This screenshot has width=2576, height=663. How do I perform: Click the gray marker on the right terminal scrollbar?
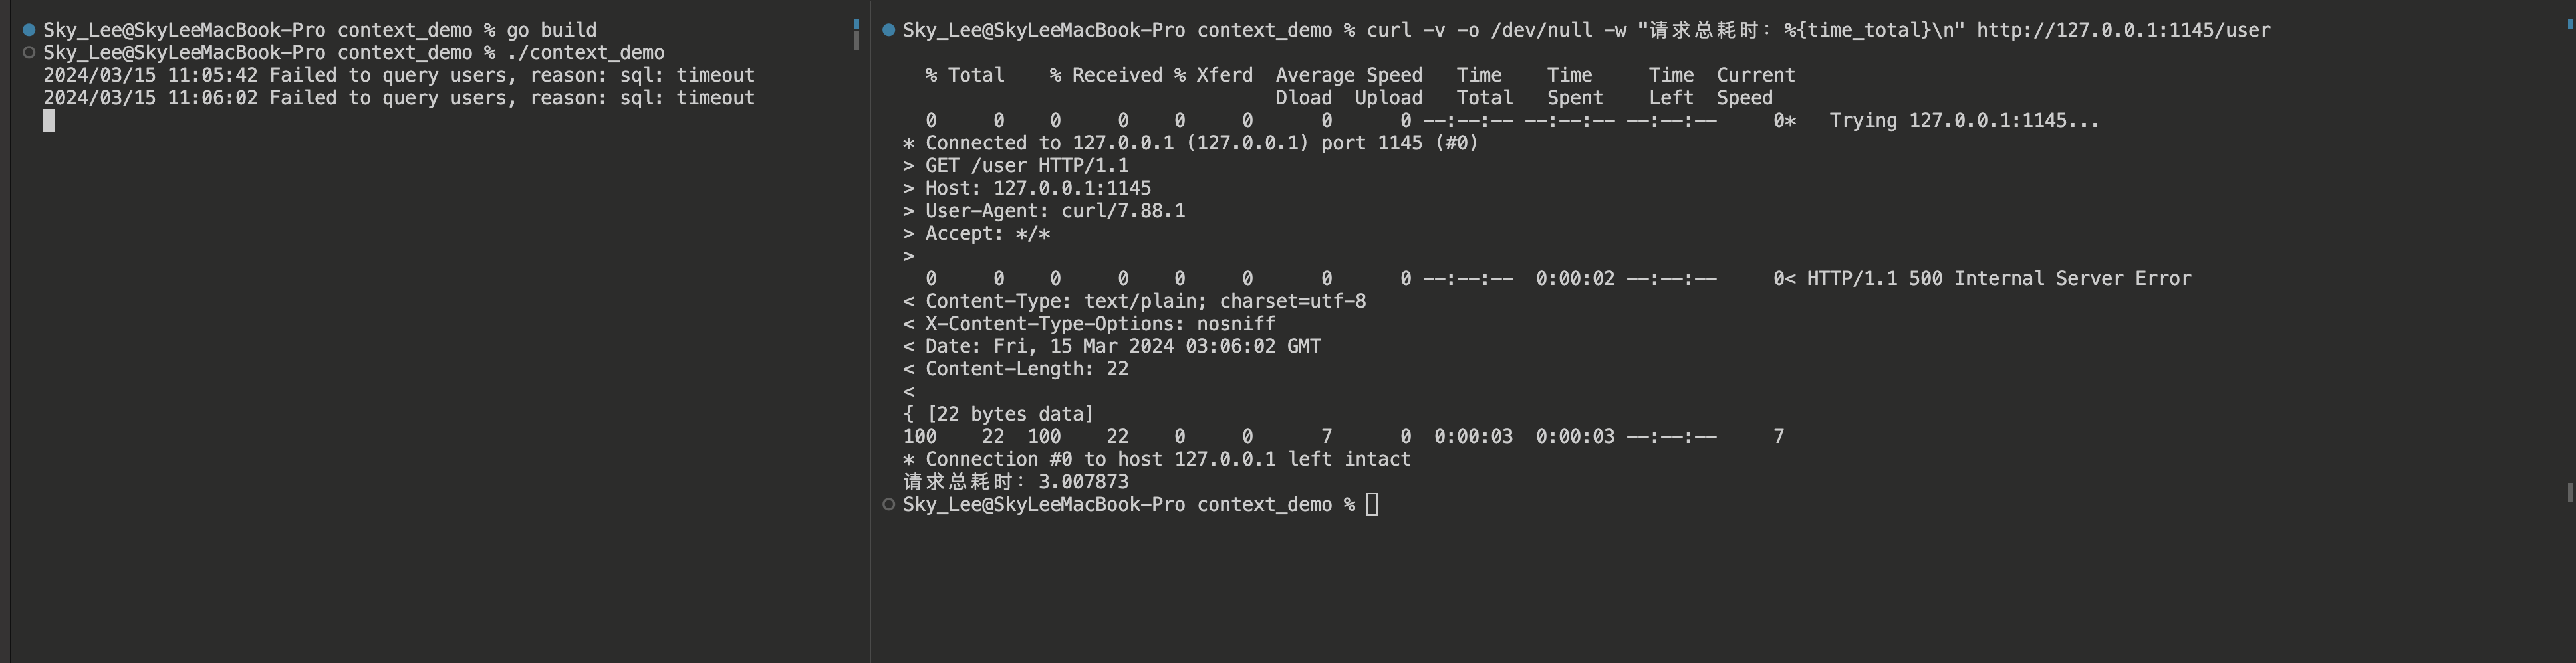click(x=2570, y=492)
